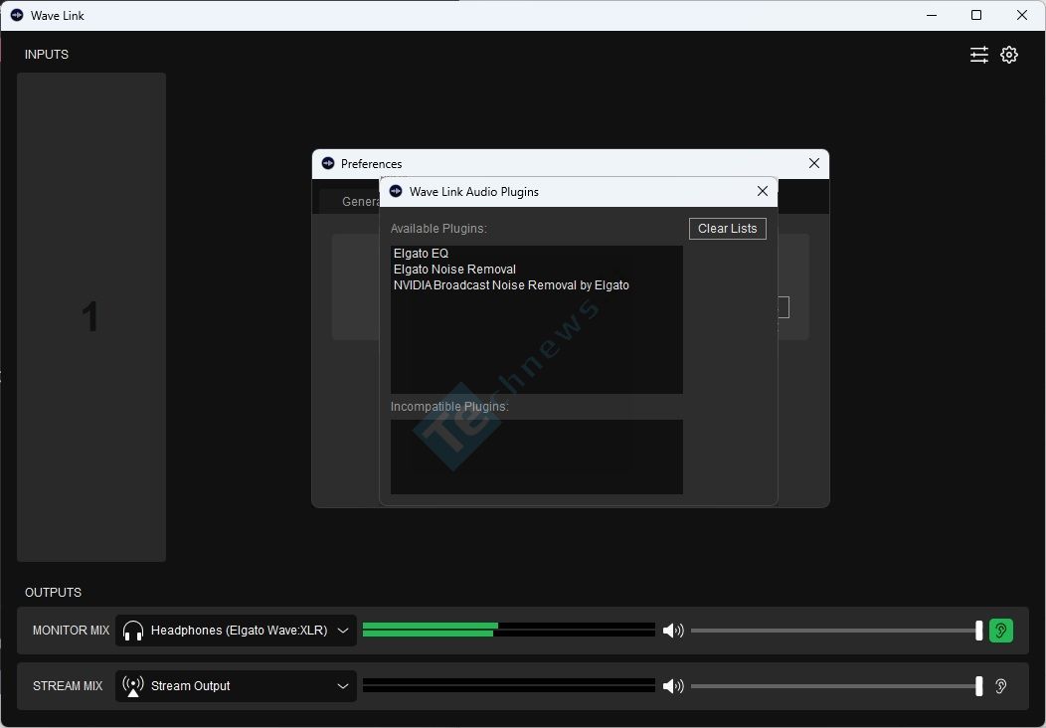Click the empty input channel slot 1
Image resolution: width=1046 pixels, height=728 pixels.
coord(91,317)
